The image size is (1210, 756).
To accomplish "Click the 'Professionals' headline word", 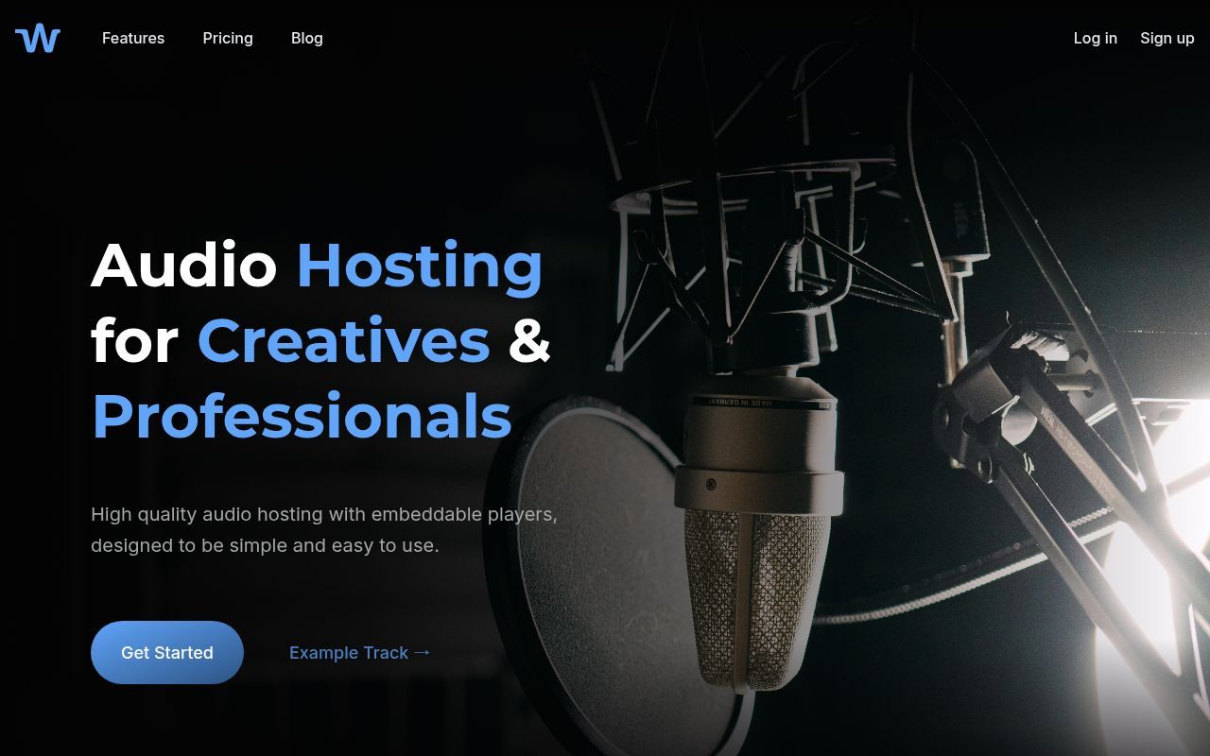I will click(x=302, y=417).
